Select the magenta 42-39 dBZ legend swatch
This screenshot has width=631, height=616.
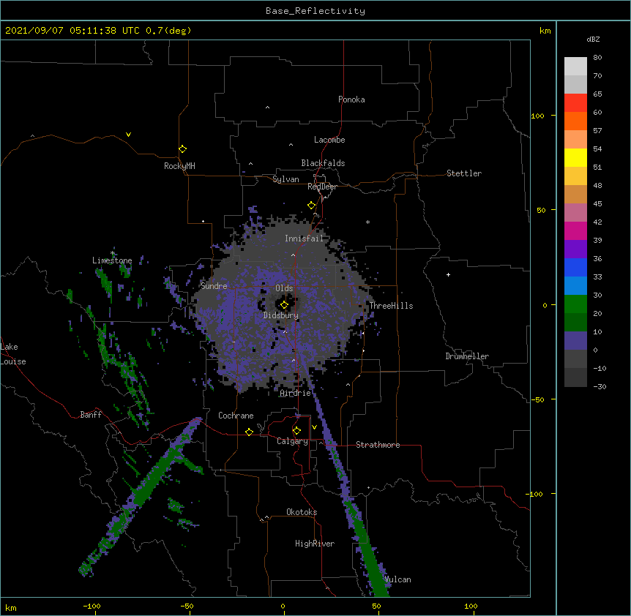(575, 230)
